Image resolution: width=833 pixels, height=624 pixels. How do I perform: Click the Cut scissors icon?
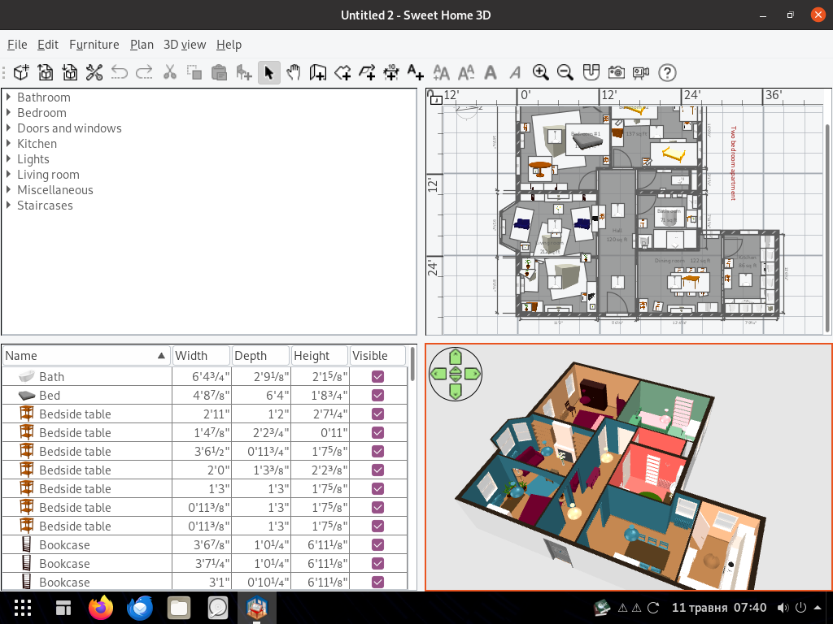coord(169,72)
